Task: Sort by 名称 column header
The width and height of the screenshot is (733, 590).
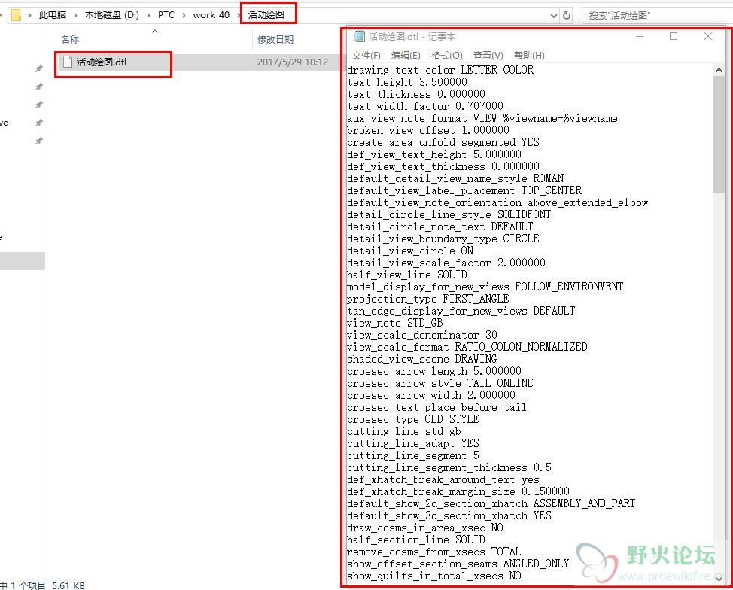Action: coord(70,40)
